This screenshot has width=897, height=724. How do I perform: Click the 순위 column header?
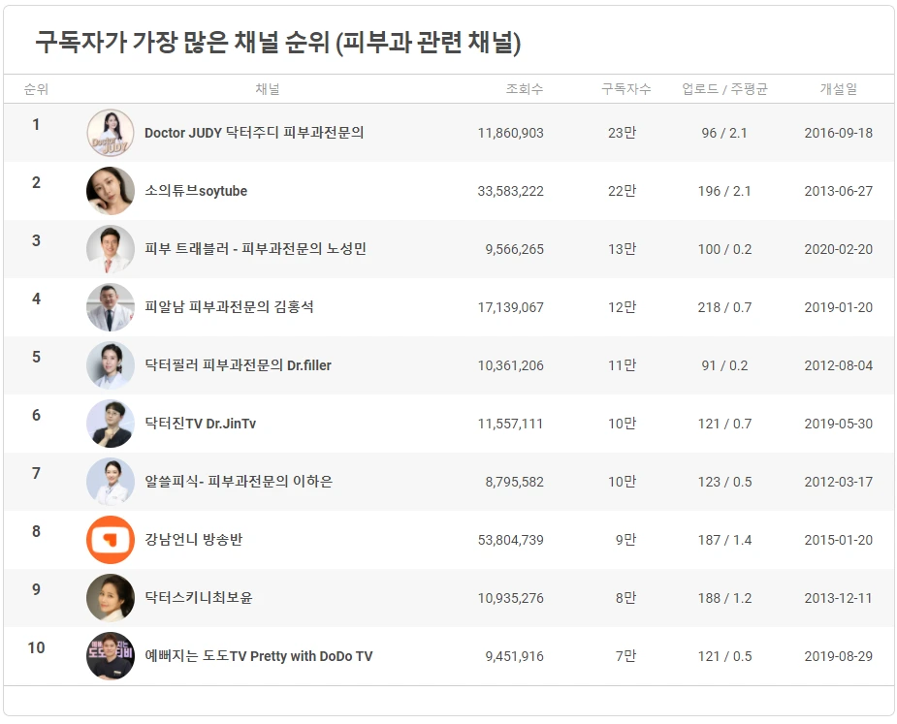point(36,88)
